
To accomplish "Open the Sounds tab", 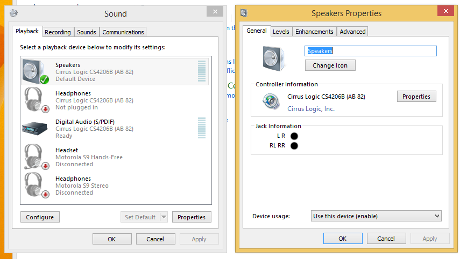I will (87, 32).
